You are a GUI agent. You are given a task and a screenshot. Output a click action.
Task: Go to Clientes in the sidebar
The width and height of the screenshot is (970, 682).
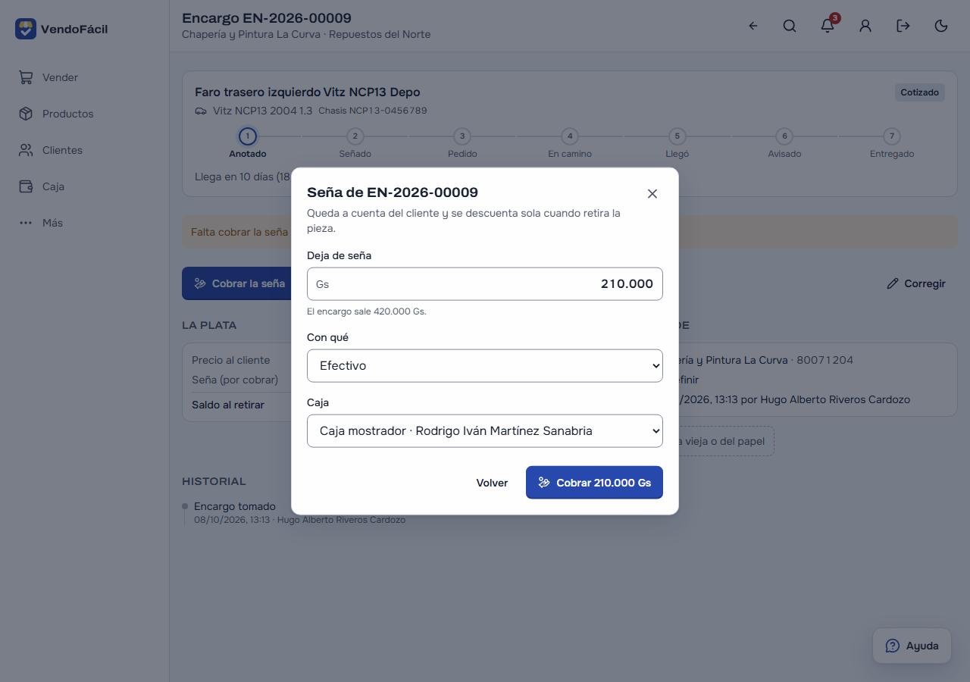84,150
